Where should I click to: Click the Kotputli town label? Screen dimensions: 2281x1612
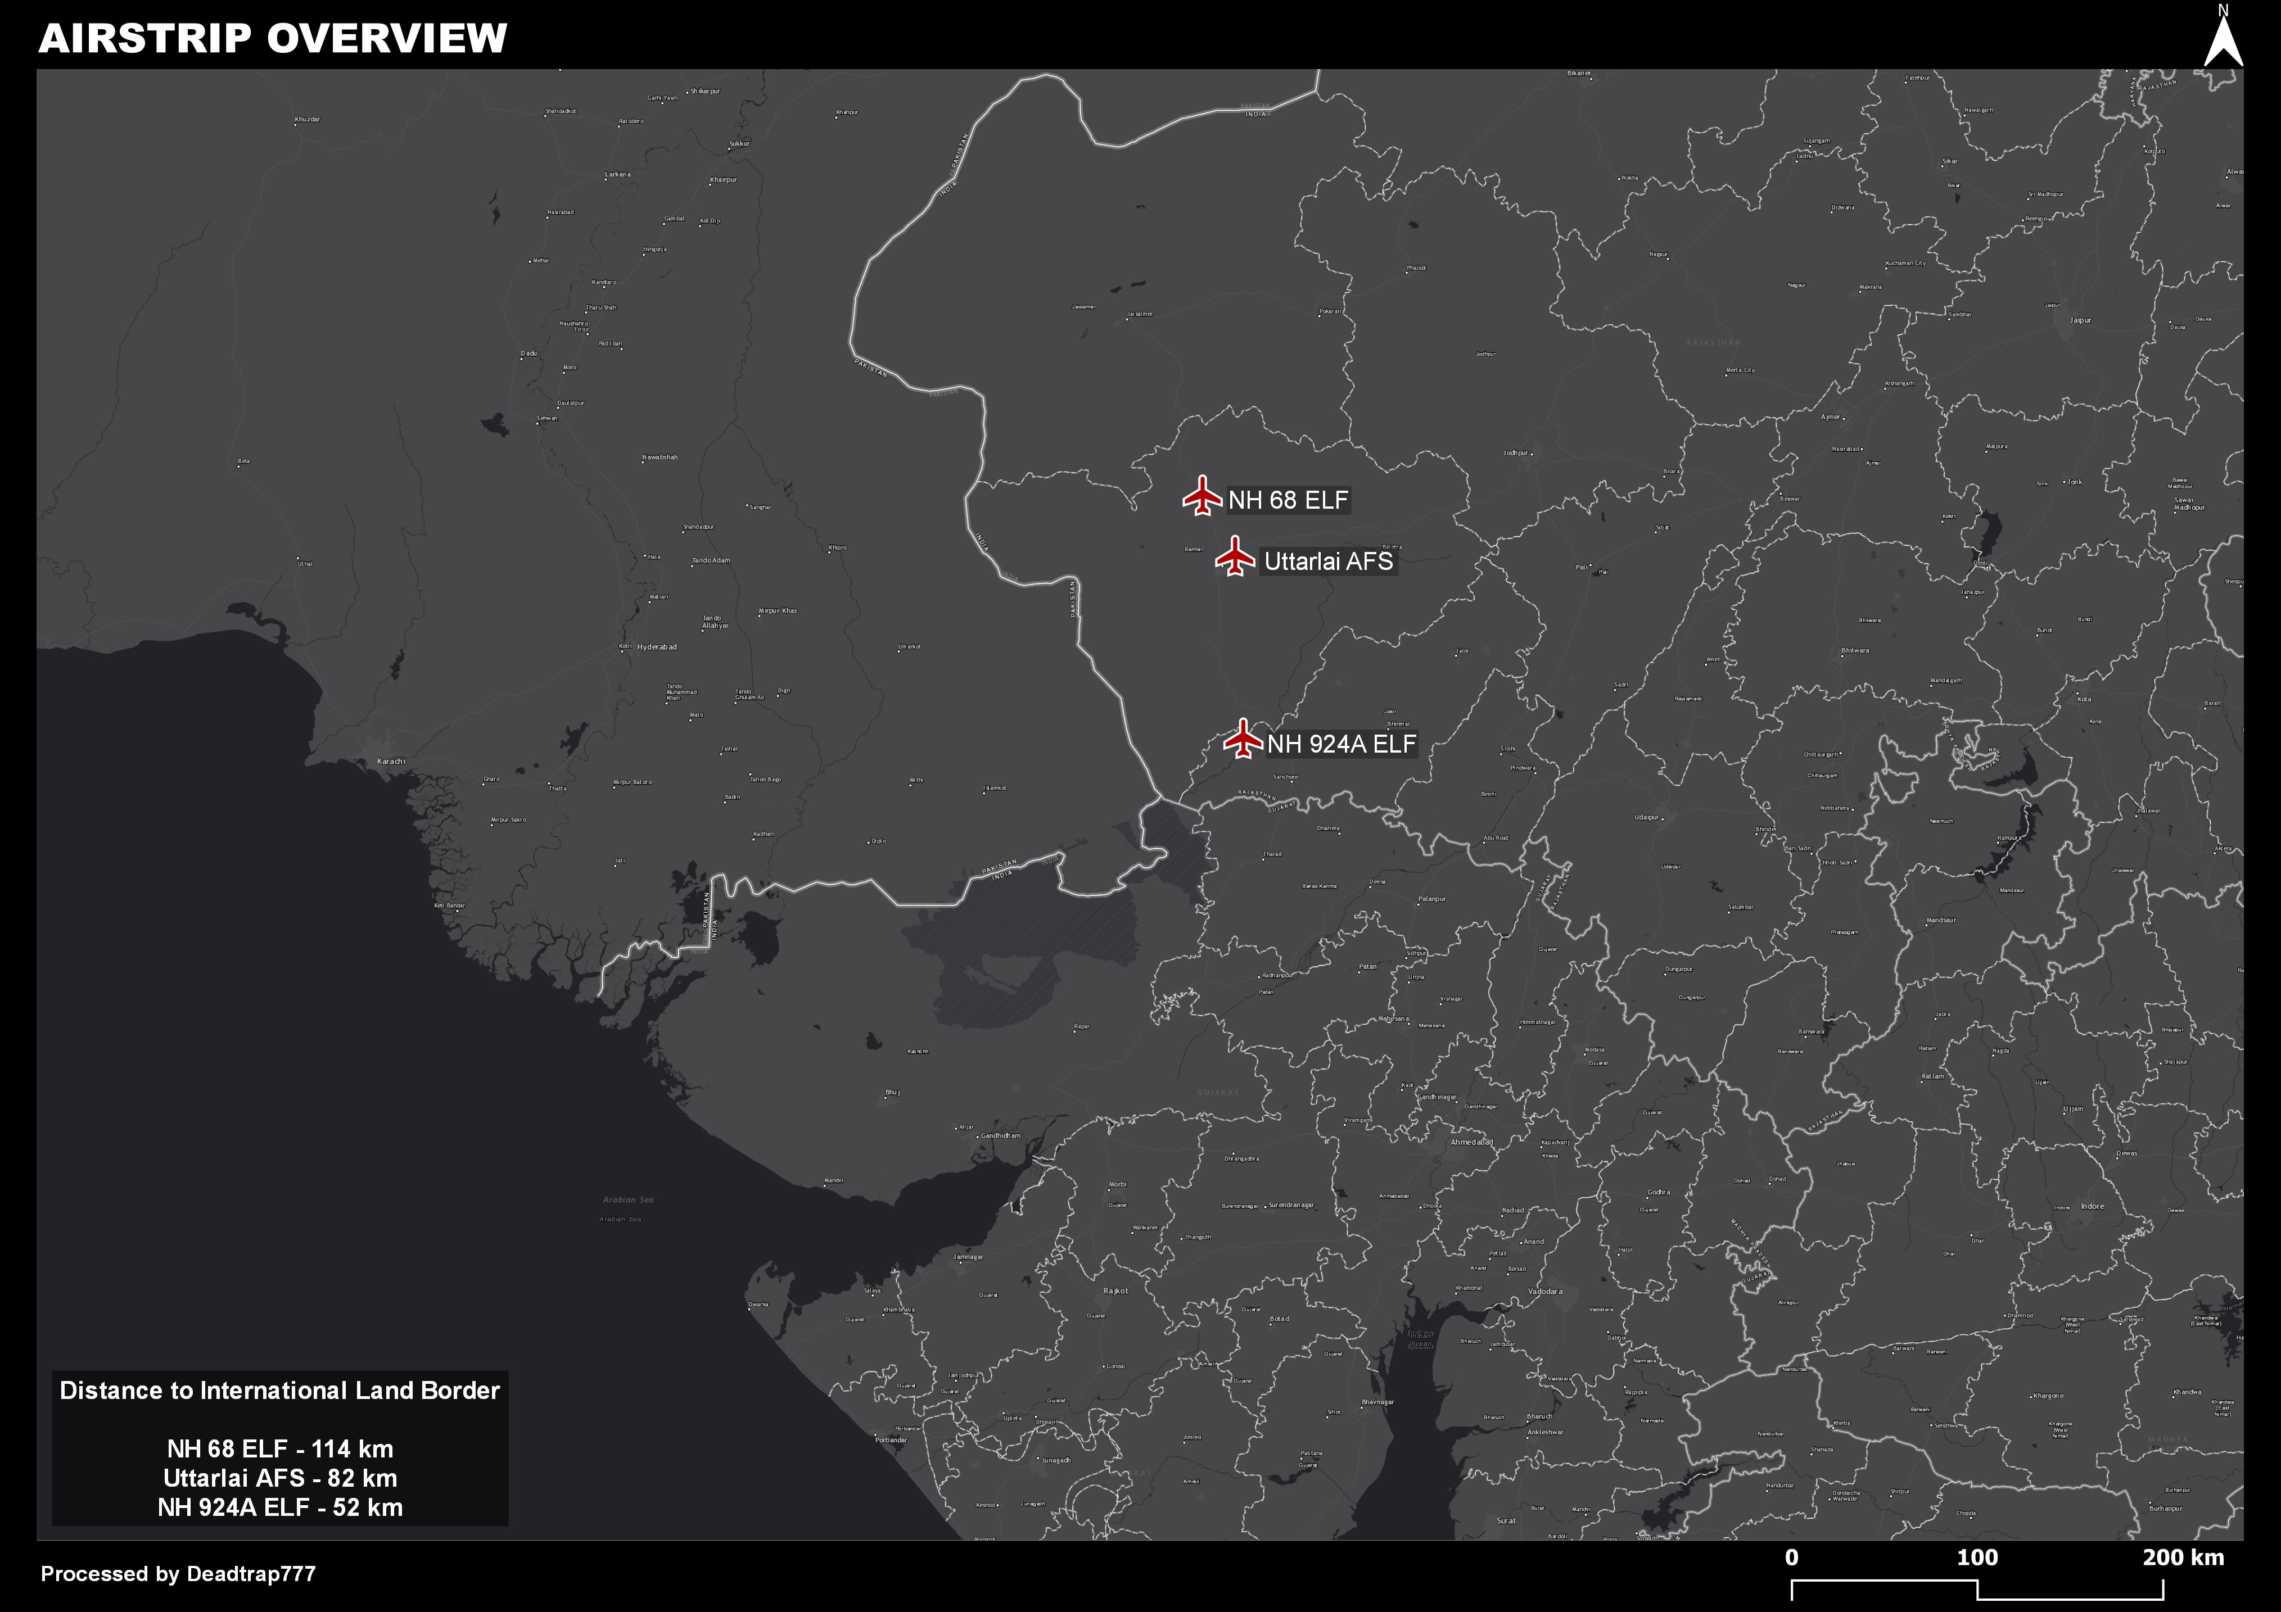(2154, 151)
